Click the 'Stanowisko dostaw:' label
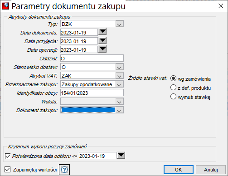Image resolution: width=228 pixels, height=176 pixels. (35, 67)
